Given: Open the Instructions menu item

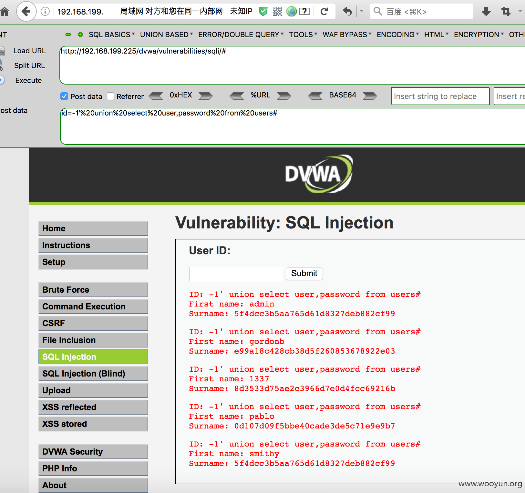Looking at the screenshot, I should pyautogui.click(x=93, y=245).
